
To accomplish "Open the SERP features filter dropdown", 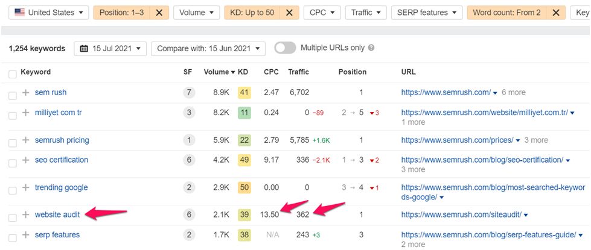I will 427,13.
